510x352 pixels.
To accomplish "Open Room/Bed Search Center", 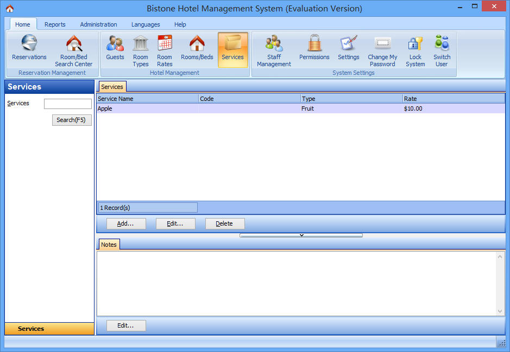I will [74, 50].
